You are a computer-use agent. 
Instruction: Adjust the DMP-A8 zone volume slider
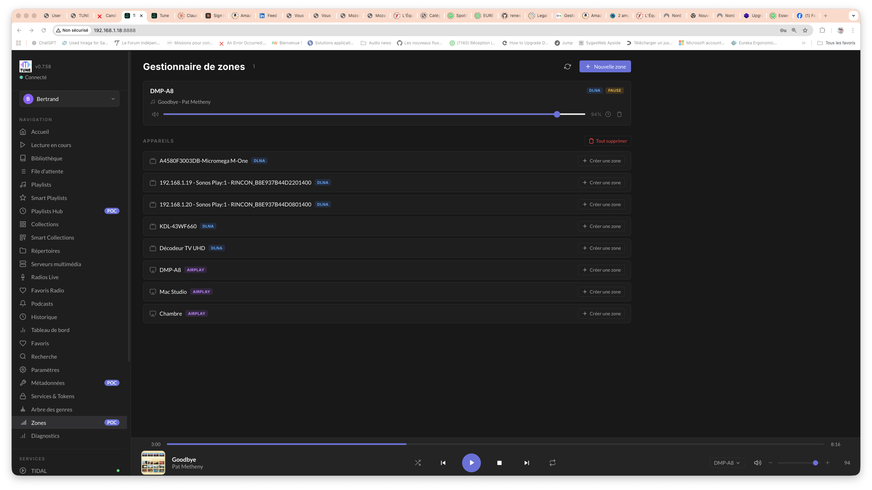pos(374,114)
